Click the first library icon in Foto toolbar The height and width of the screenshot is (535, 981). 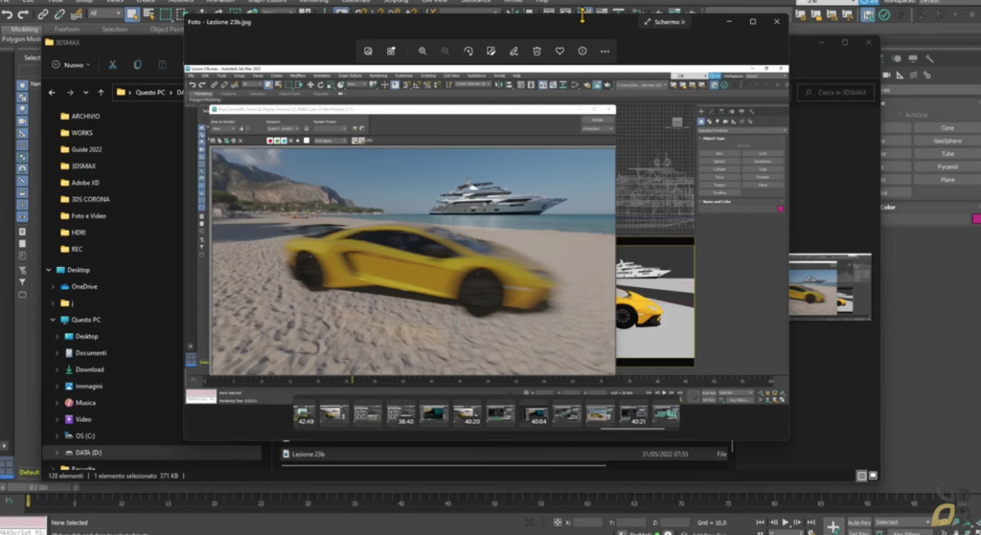coord(368,52)
